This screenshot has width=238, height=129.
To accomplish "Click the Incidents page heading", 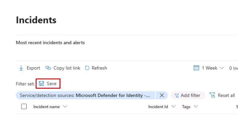I will [36, 20].
